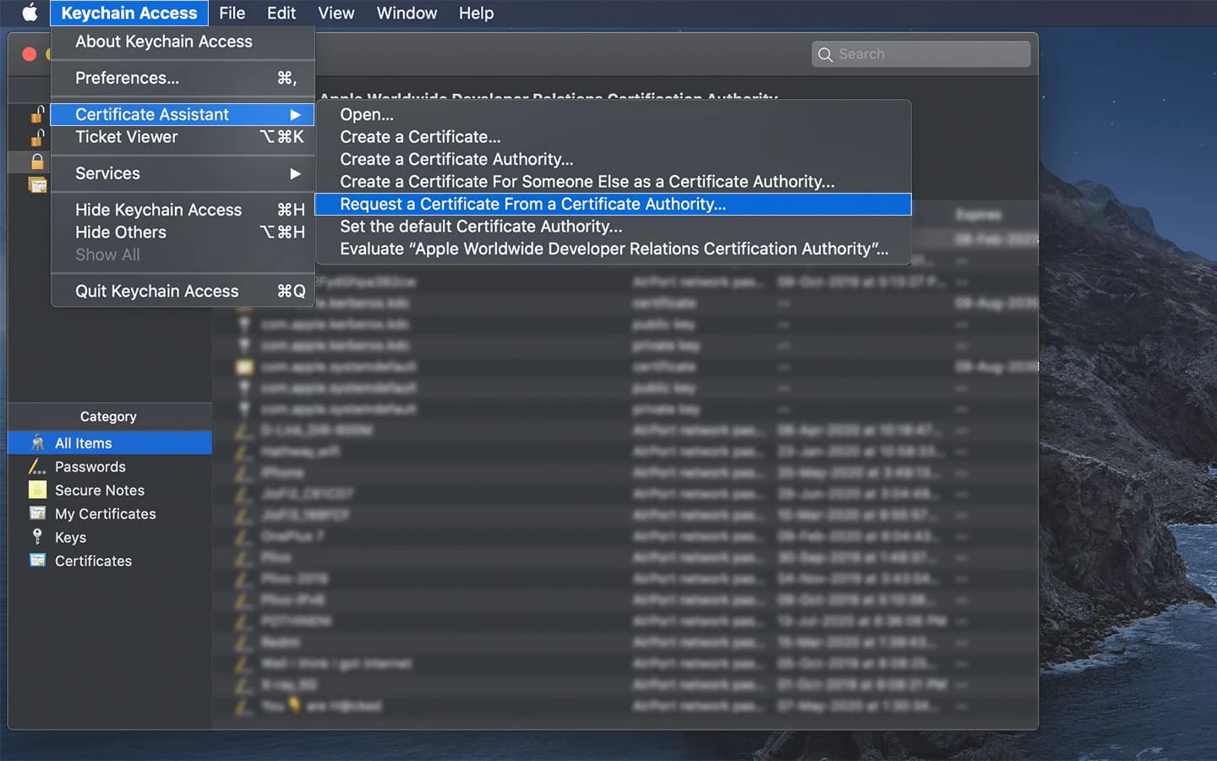Screen dimensions: 1217x761
Task: Open the Help menu
Action: [x=476, y=13]
